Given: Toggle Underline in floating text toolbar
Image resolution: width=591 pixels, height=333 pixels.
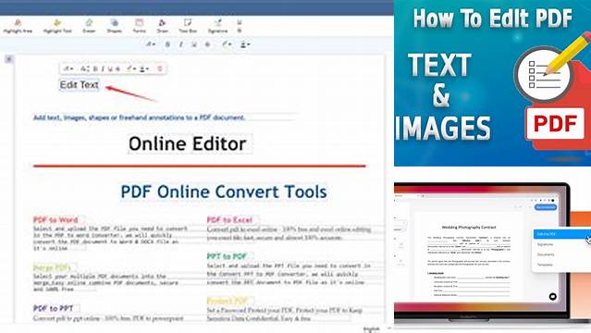Looking at the screenshot, I should click(110, 68).
